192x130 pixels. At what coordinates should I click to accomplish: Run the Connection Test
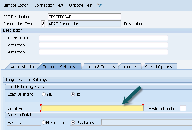[x=49, y=5]
